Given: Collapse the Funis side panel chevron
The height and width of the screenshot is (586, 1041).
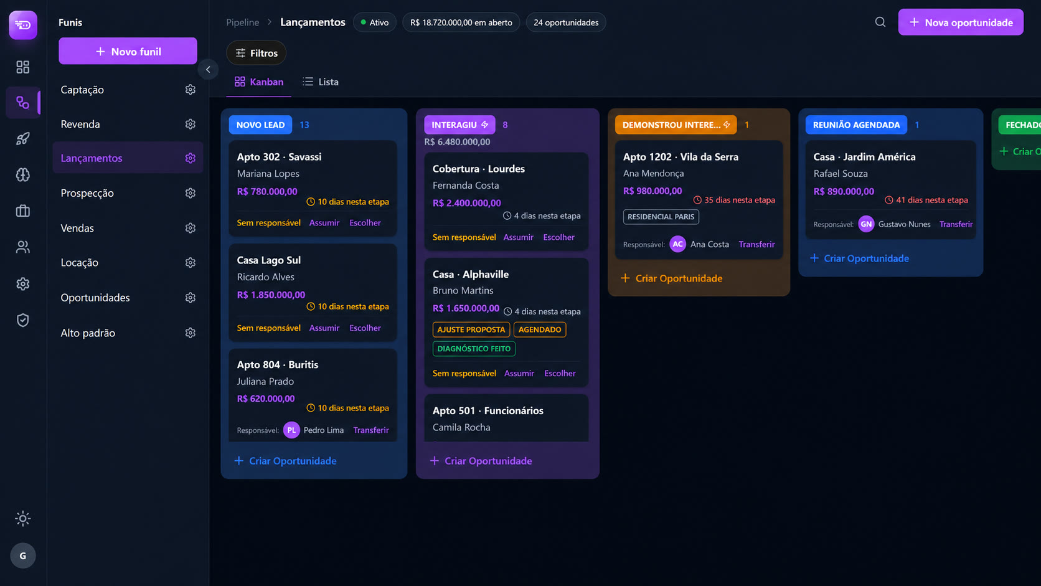Looking at the screenshot, I should pyautogui.click(x=208, y=69).
